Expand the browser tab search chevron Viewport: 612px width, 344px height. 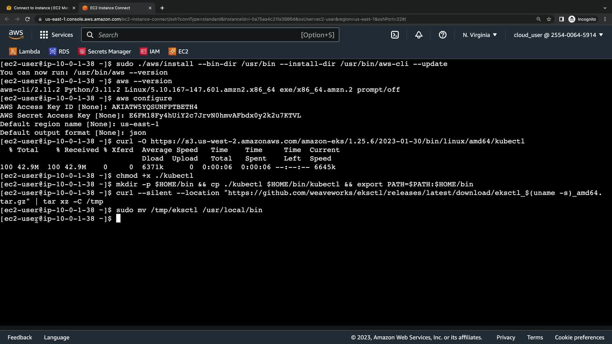[x=605, y=8]
